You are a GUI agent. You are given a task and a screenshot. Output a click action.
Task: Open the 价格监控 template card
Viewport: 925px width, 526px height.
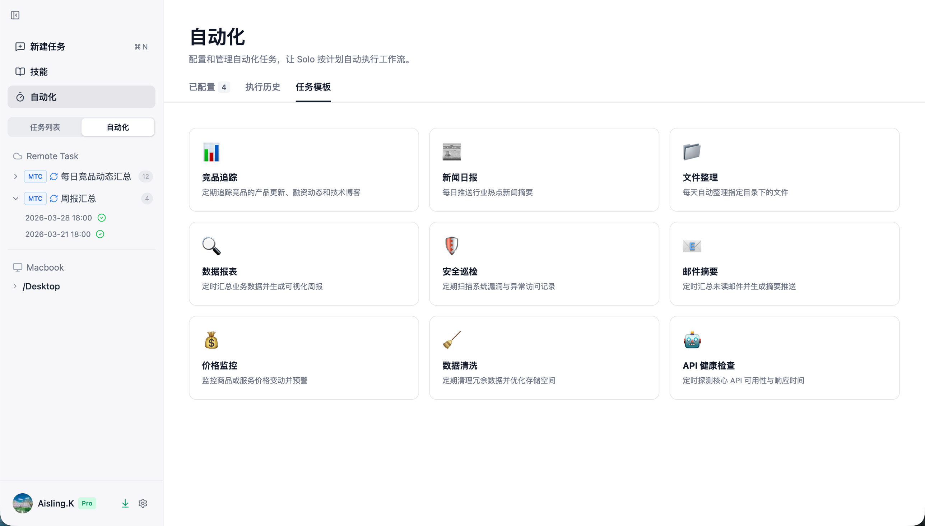[x=304, y=357]
